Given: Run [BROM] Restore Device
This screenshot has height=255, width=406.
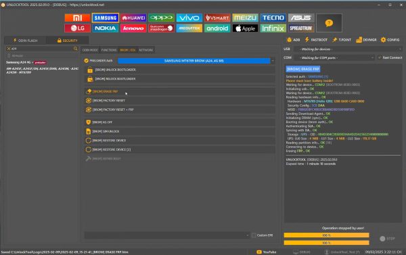Looking at the screenshot, I should click(180, 141).
